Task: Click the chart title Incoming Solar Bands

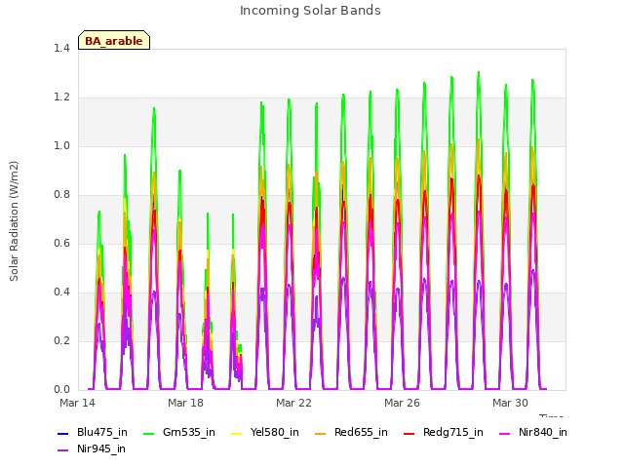Action: point(310,11)
